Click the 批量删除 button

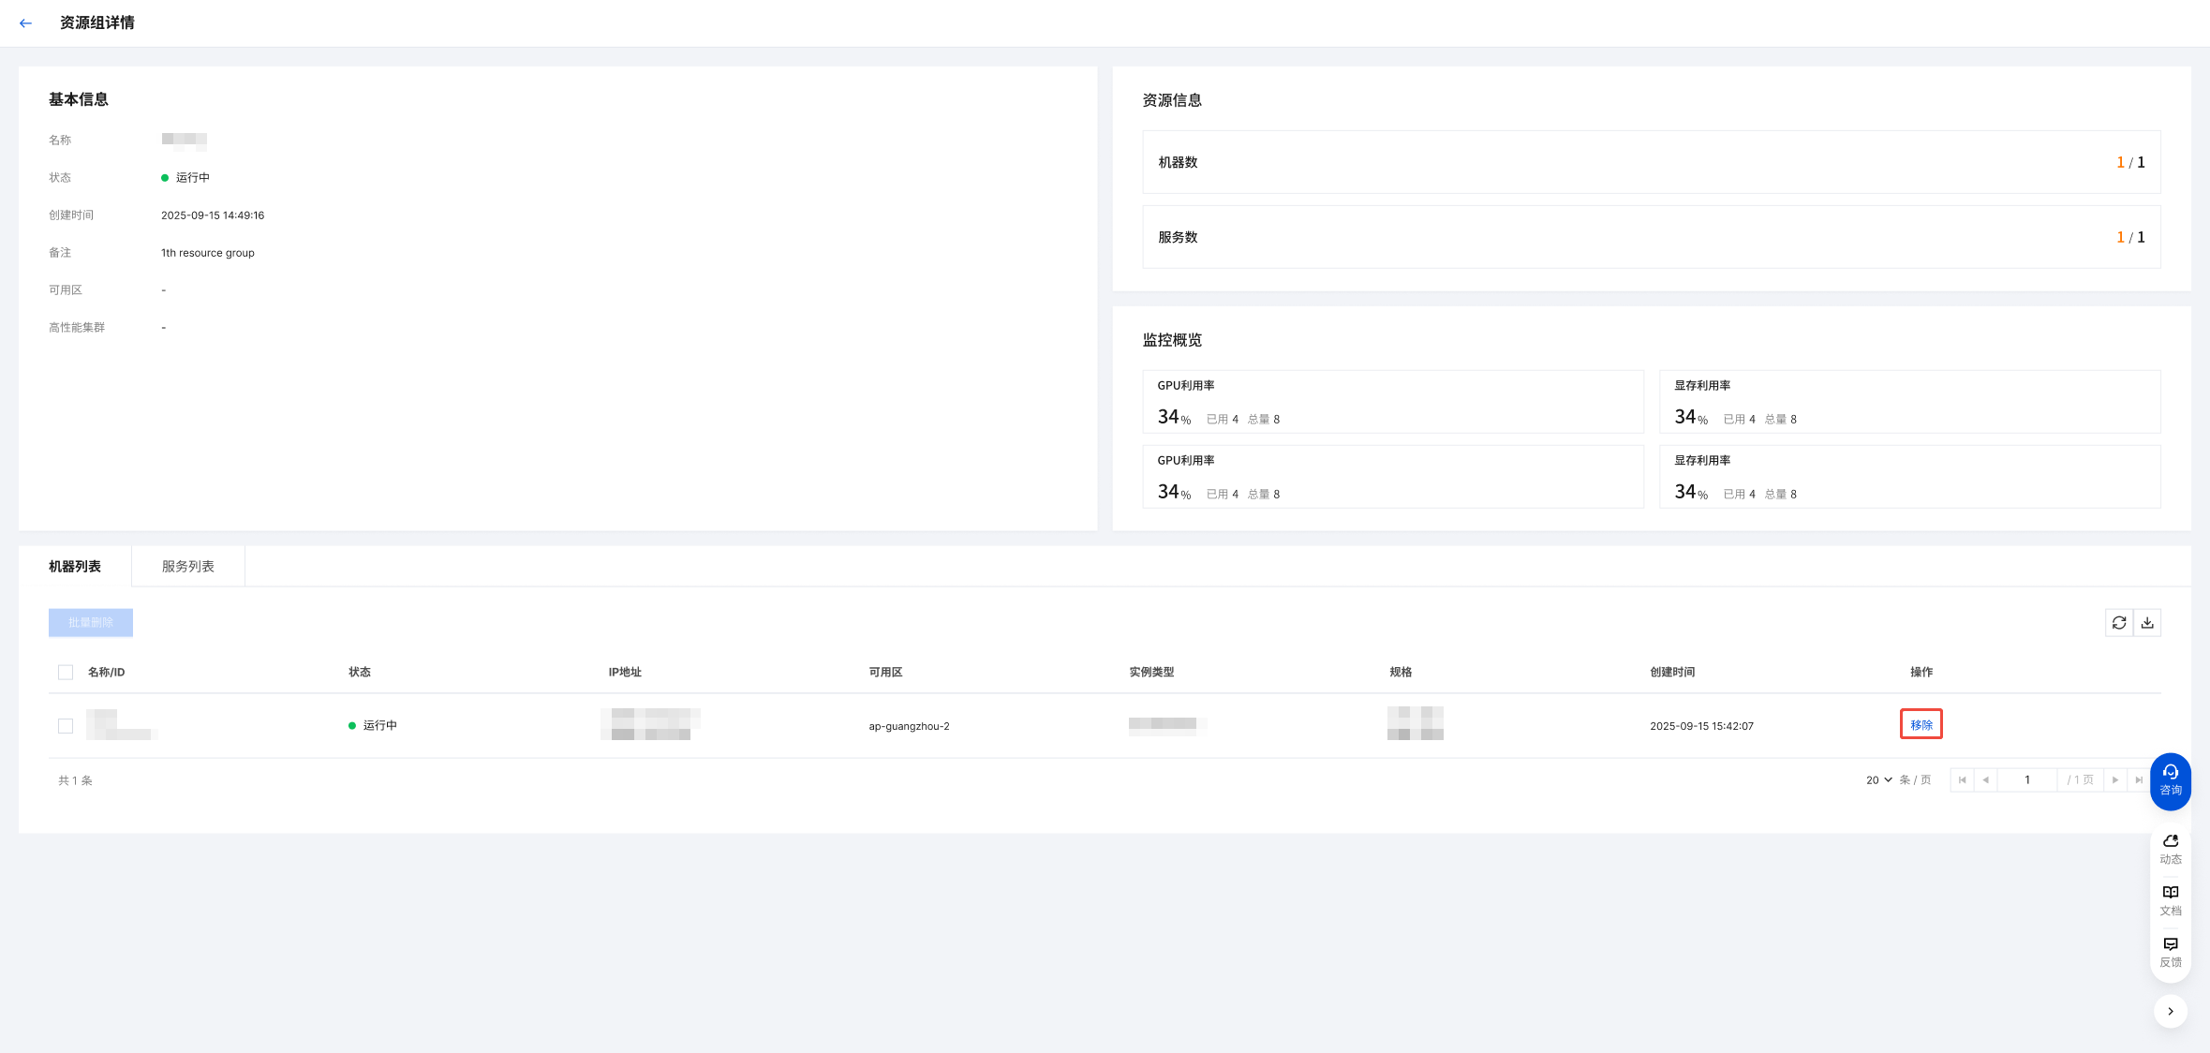pyautogui.click(x=91, y=623)
